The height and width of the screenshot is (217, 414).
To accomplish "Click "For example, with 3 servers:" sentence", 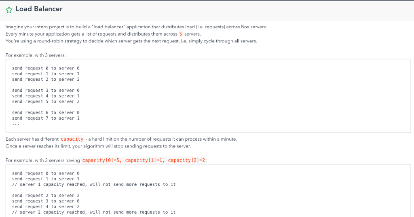I will 36,55.
